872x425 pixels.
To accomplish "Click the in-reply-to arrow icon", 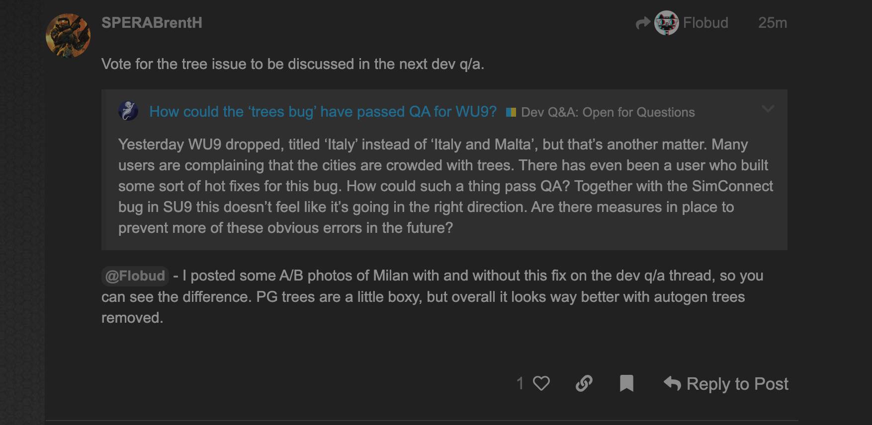I will coord(643,23).
